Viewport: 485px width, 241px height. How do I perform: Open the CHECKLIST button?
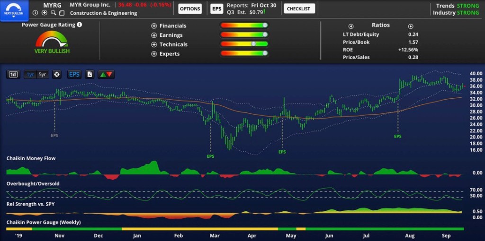point(299,9)
